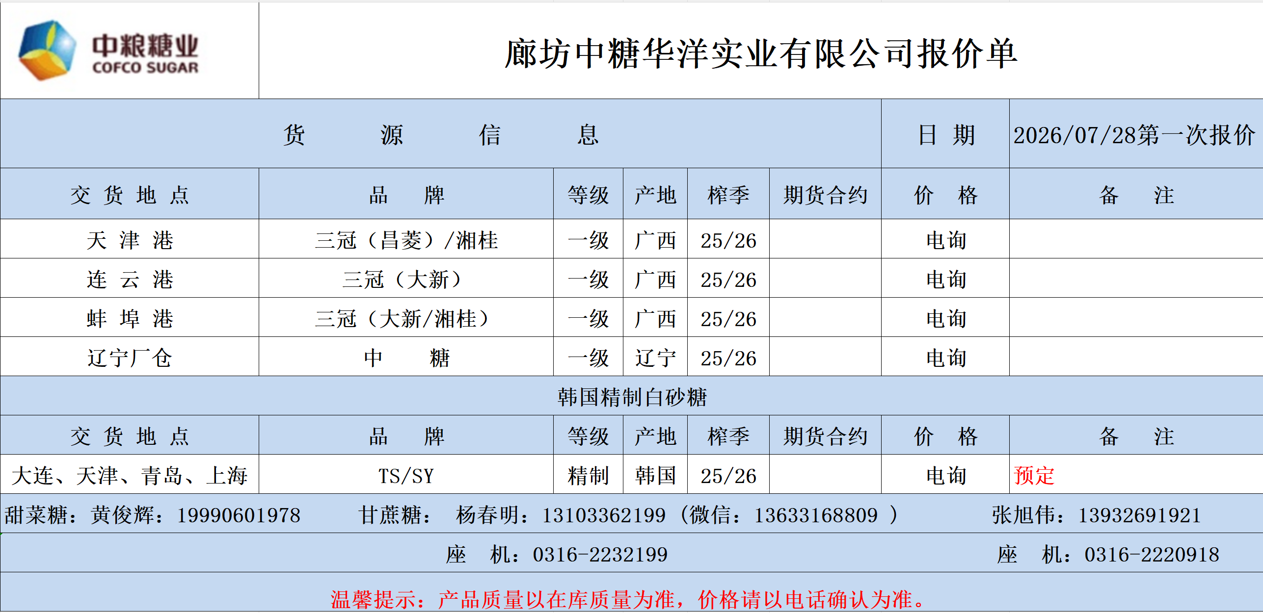
Task: Select the red 预定 remark cell
Action: (x=1135, y=475)
